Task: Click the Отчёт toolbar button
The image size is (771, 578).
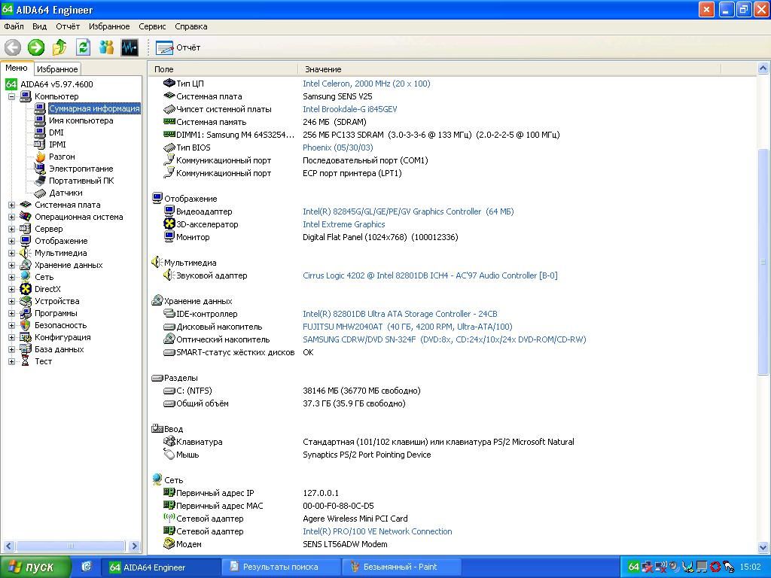Action: pos(178,47)
